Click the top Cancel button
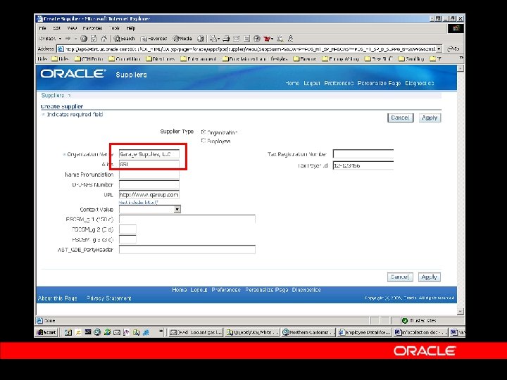This screenshot has height=380, width=507. point(400,118)
